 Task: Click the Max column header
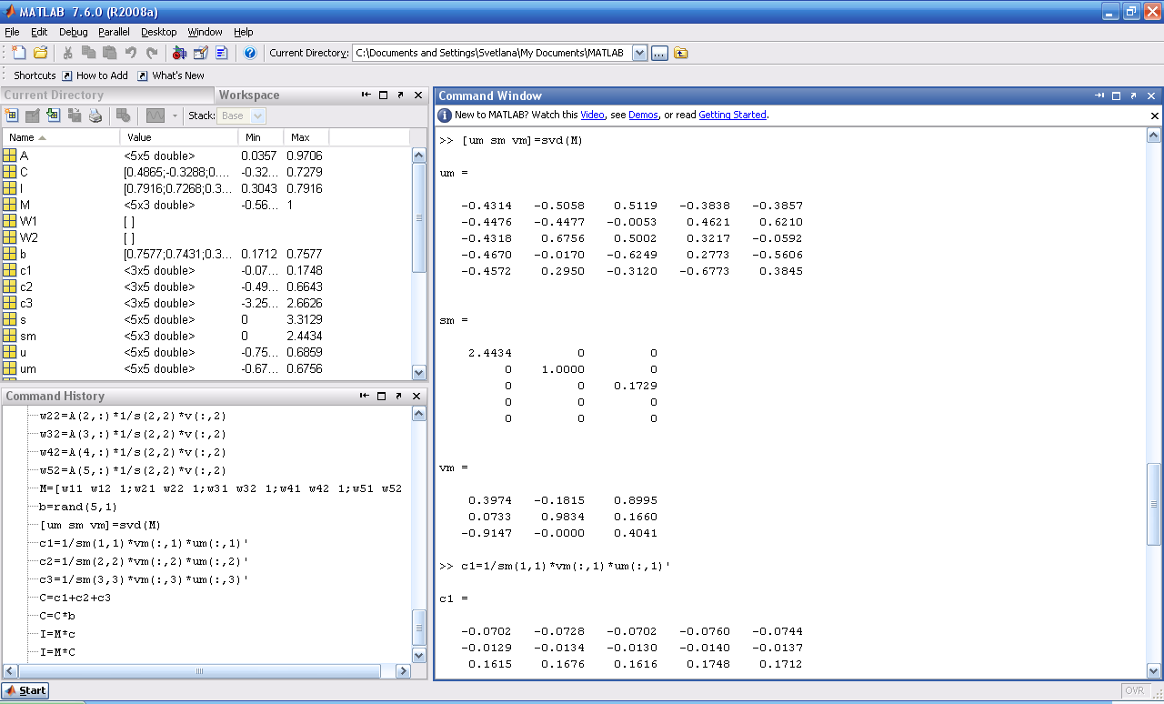[306, 137]
